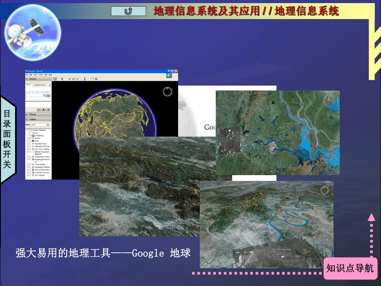
Task: Open the Edit menu in Google Earth
Action: pos(31,74)
